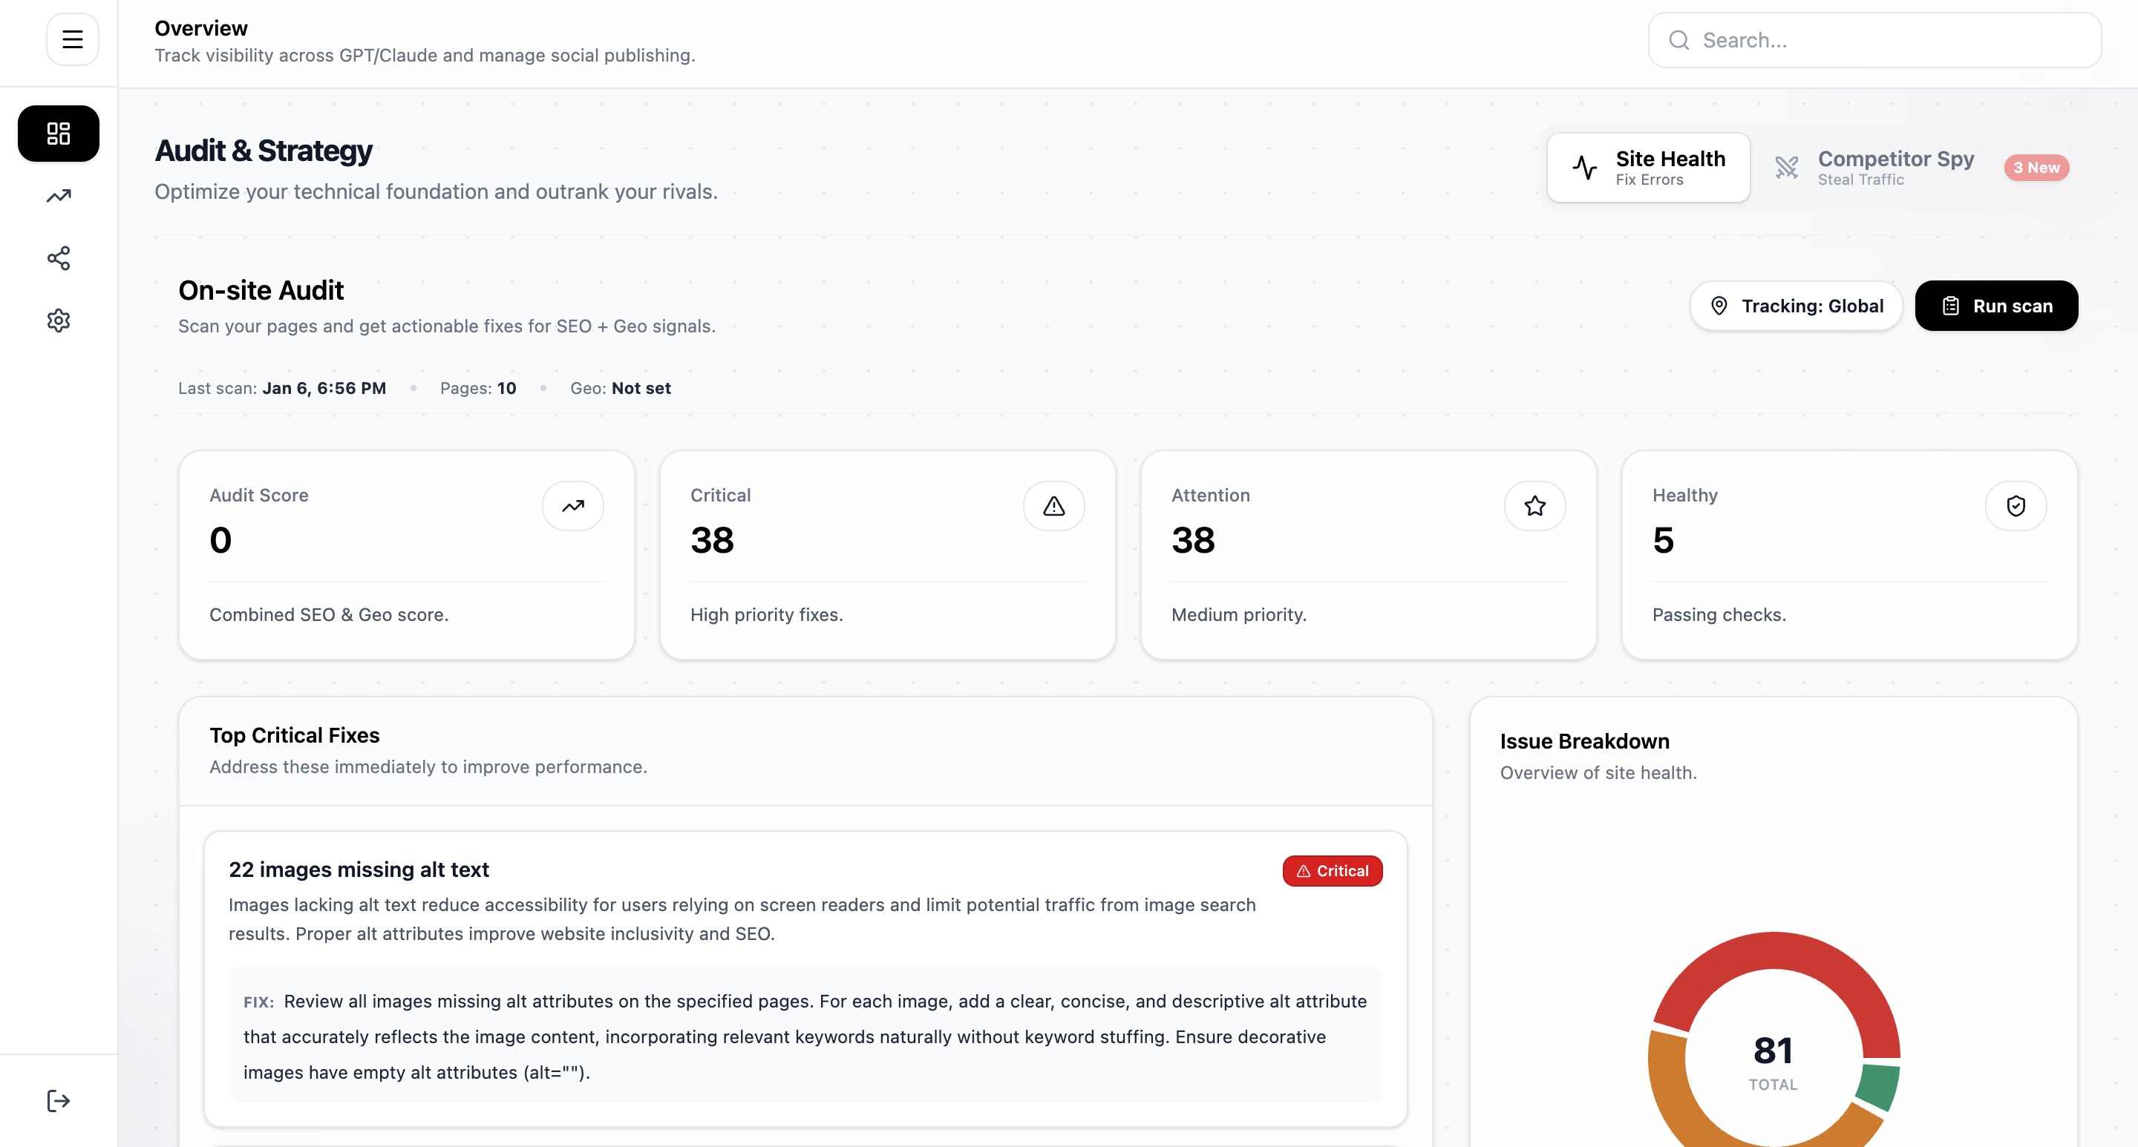Viewport: 2138px width, 1147px height.
Task: Click the trending icon on the Audit Score card
Action: tap(572, 505)
